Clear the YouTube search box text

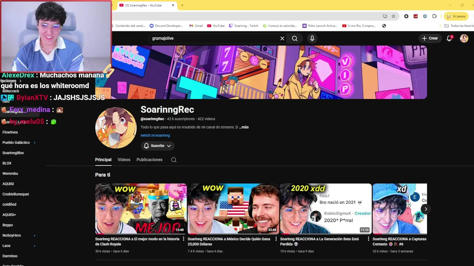(x=282, y=38)
